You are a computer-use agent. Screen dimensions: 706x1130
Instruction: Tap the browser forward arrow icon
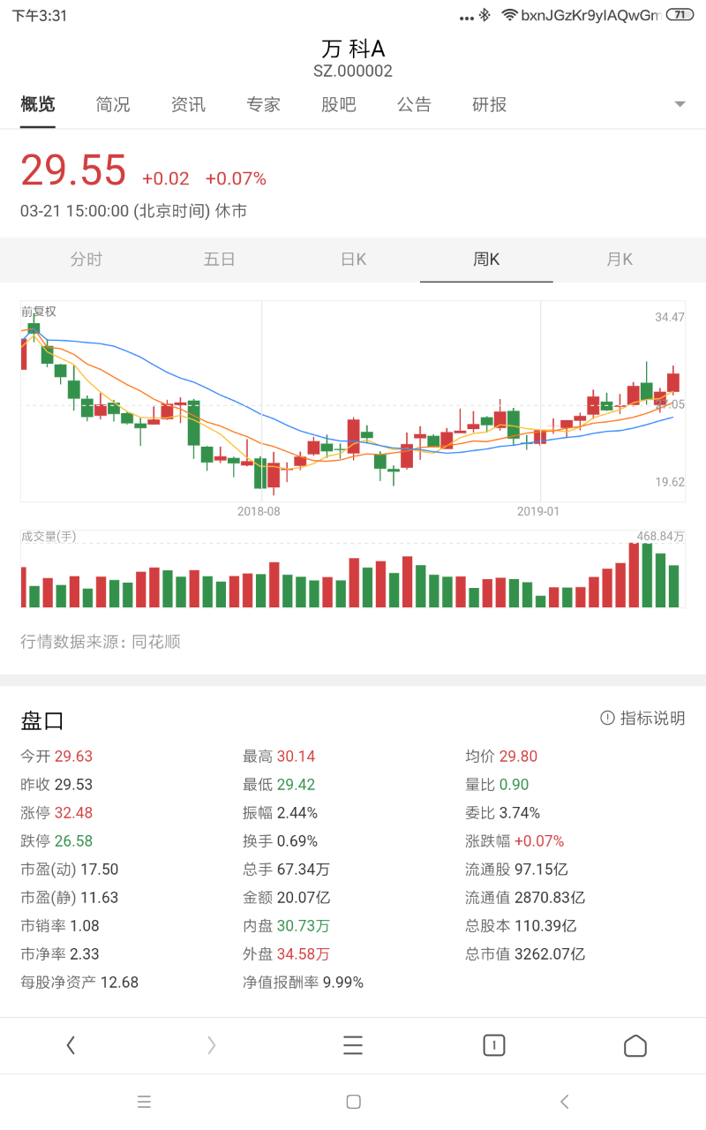click(x=212, y=1046)
